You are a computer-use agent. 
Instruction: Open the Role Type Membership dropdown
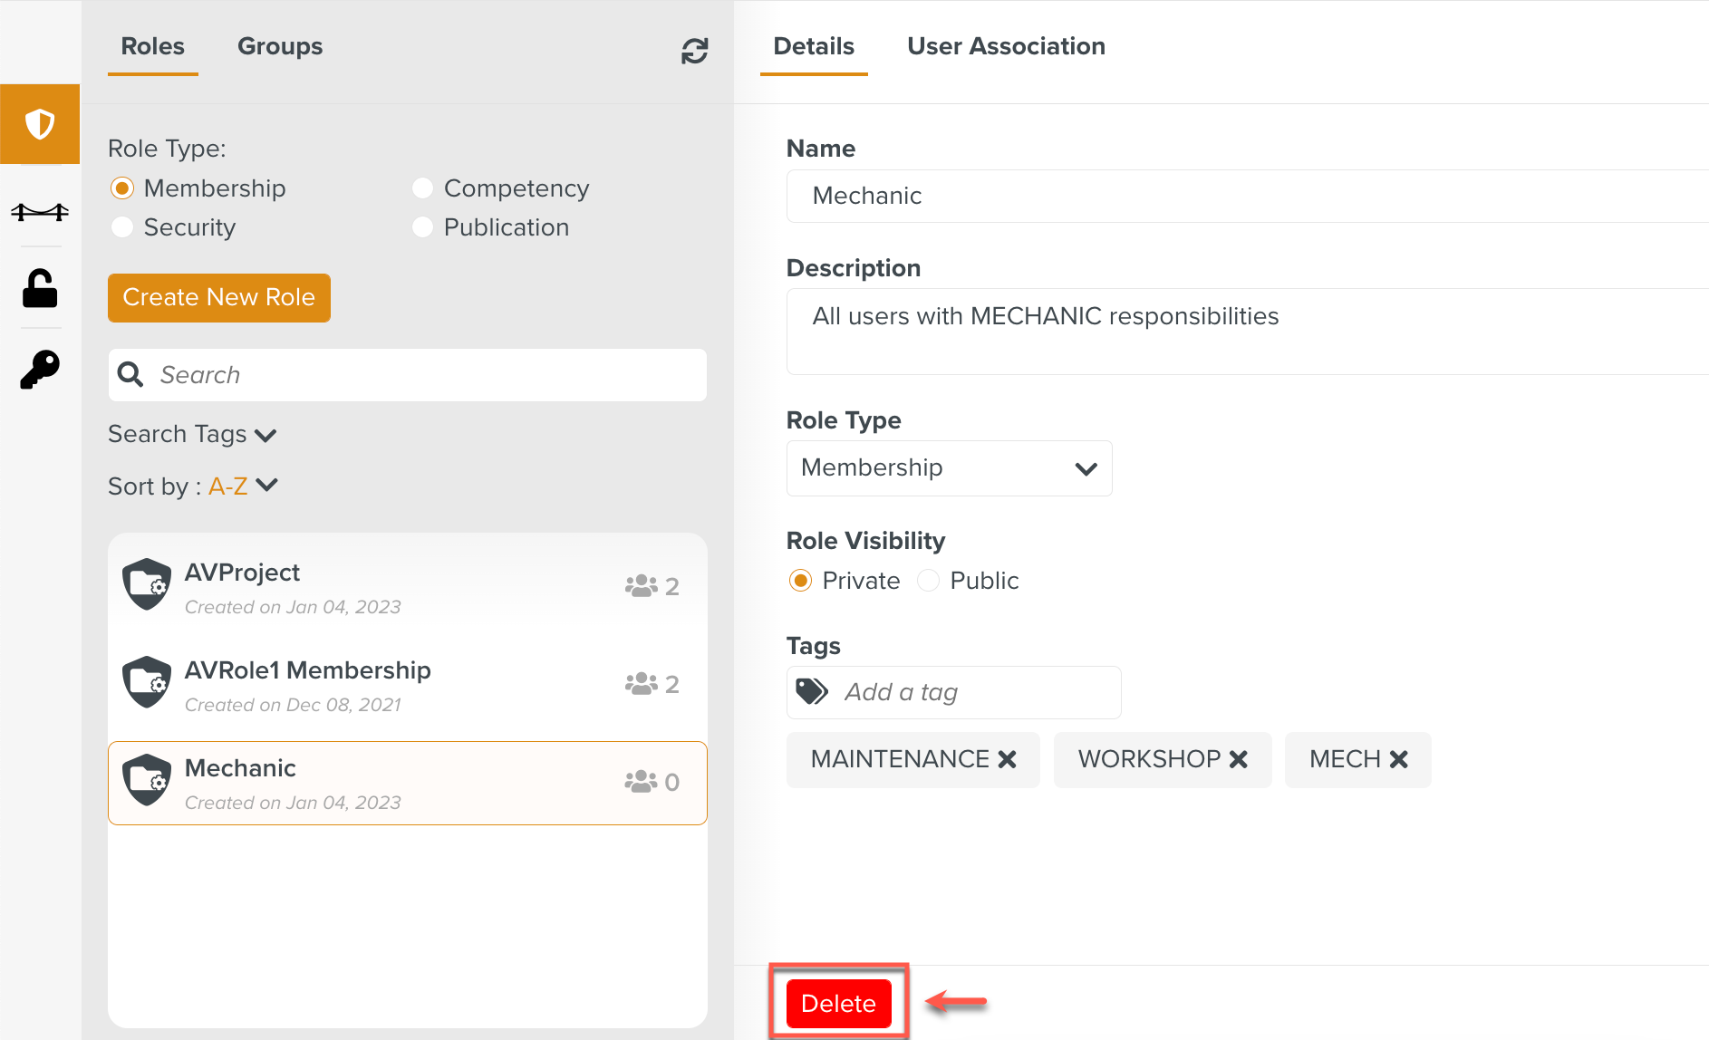(x=949, y=468)
